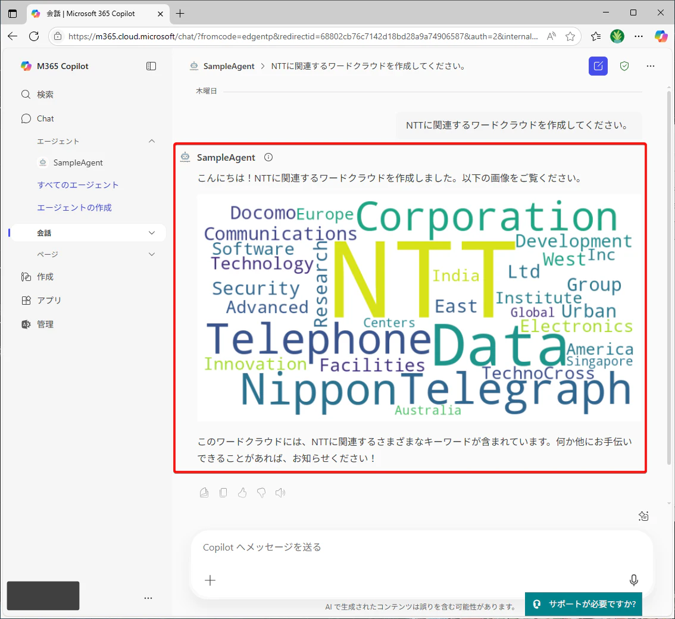Collapse the エージェント section chevron
675x619 pixels.
(x=152, y=141)
